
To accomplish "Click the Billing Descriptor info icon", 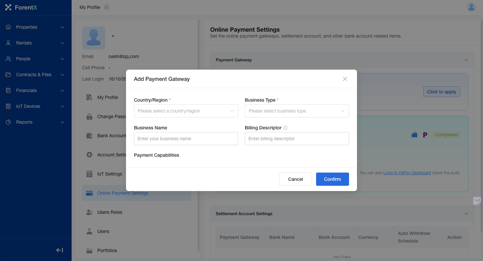I will pos(285,128).
